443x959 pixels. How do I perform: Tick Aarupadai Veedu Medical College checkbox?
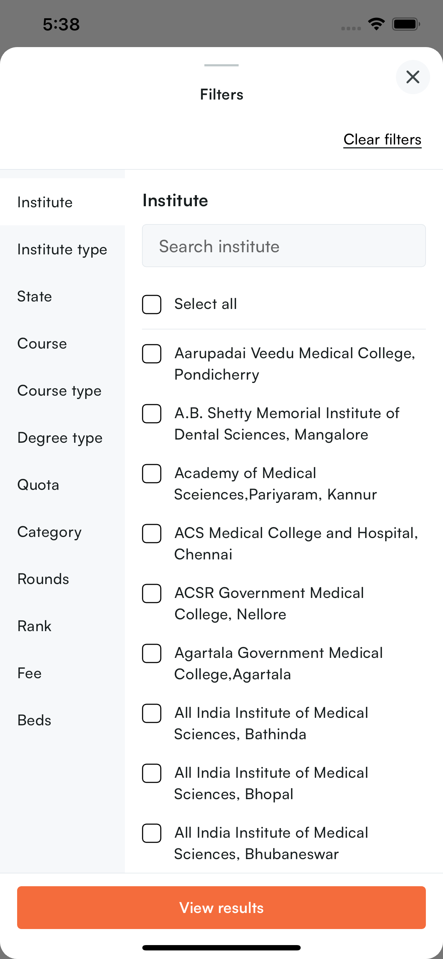(x=152, y=354)
